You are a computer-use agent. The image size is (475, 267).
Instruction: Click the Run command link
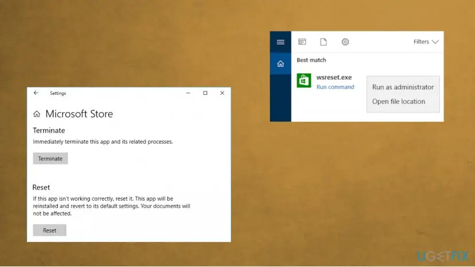click(x=335, y=87)
